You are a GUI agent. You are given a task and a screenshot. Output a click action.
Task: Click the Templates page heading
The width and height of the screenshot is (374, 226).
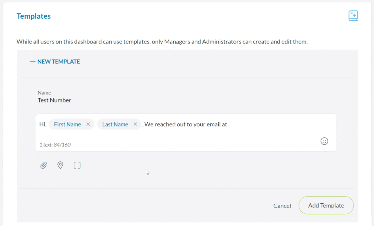[x=34, y=16]
